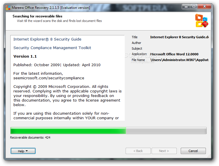Minimize the Office Recovery window
Image resolution: width=219 pixels, height=166 pixels.
tap(186, 7)
